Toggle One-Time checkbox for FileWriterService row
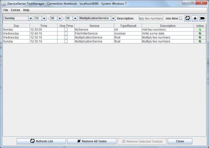The width and height of the screenshot is (209, 148). pyautogui.click(x=66, y=33)
